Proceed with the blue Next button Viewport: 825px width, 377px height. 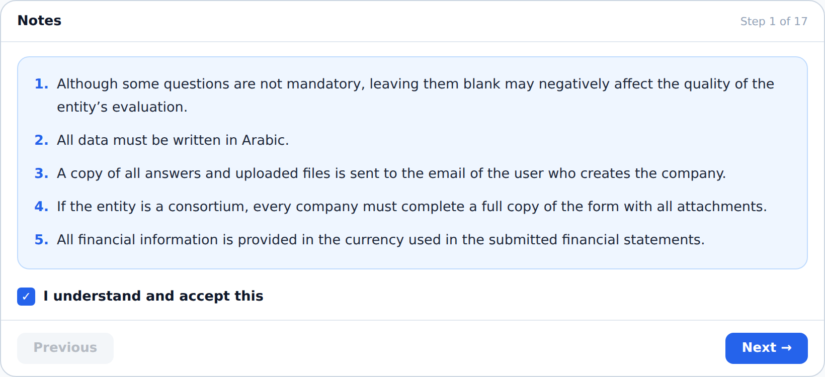tap(766, 348)
